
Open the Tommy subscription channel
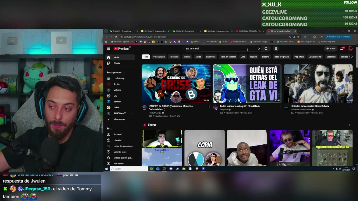point(120,102)
